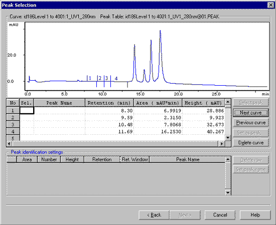Screen dimensions: 276x225
Task: Click peak marker 4 on chromatogram
Action: [x=116, y=78]
